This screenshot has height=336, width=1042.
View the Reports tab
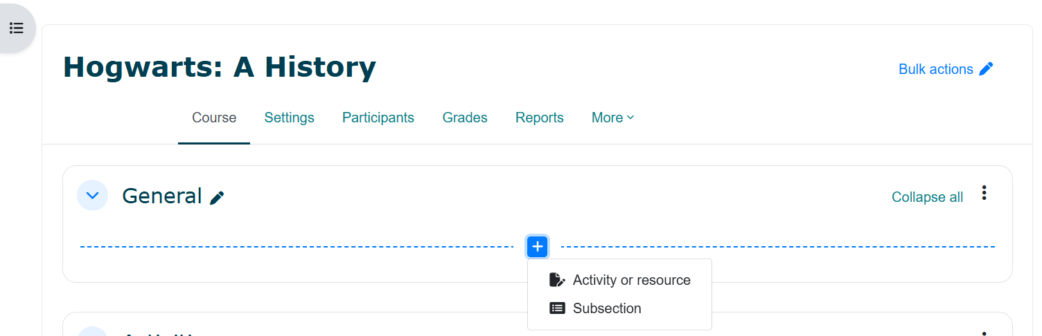click(x=540, y=118)
